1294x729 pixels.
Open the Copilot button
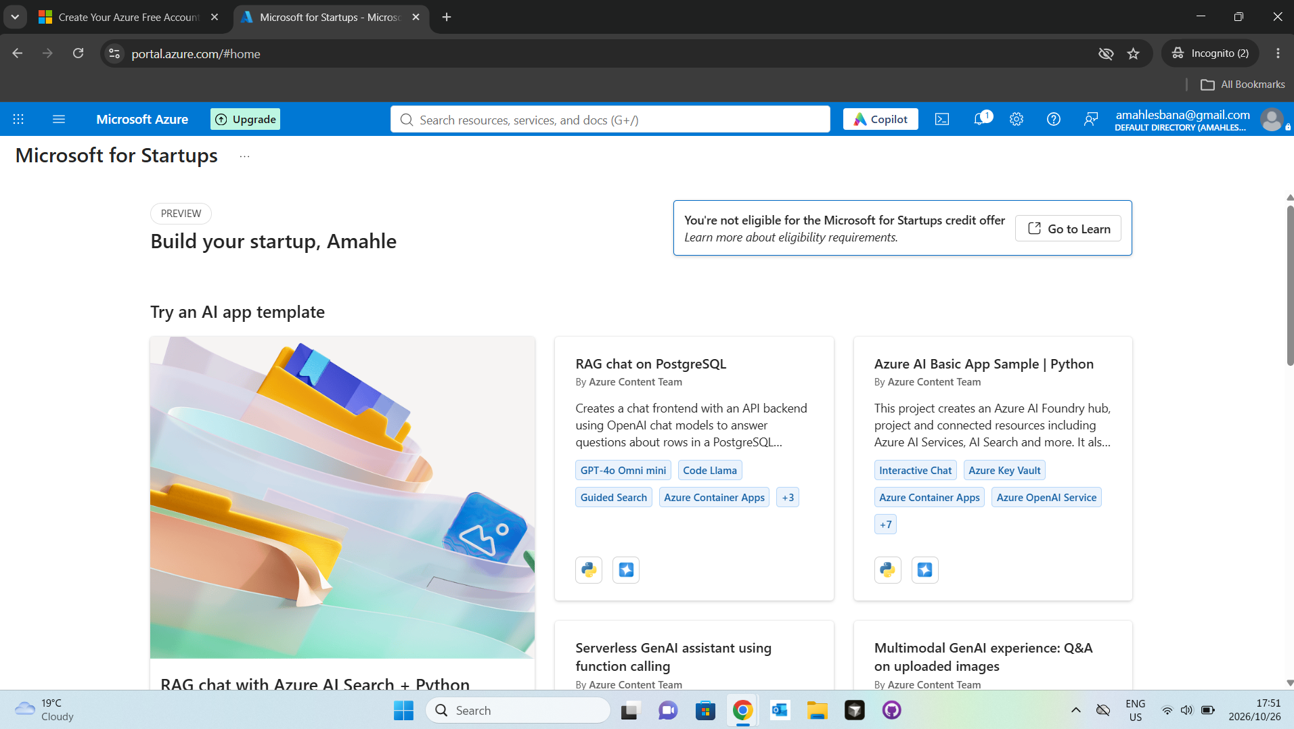(880, 119)
